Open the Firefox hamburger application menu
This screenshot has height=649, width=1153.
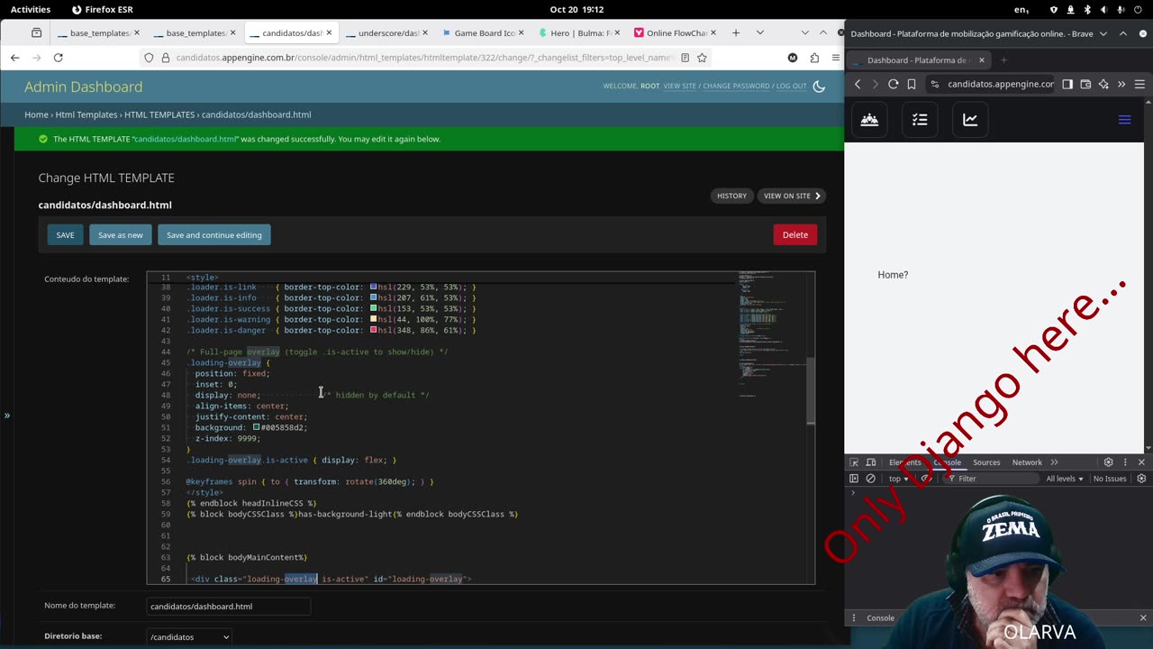(x=835, y=58)
